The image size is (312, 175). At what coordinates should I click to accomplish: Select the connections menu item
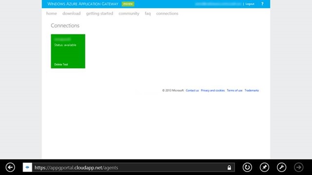[167, 13]
